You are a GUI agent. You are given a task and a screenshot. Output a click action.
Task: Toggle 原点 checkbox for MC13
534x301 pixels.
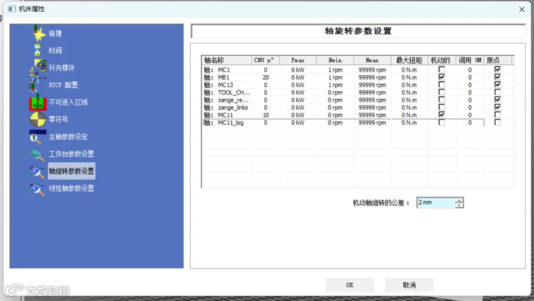[498, 85]
